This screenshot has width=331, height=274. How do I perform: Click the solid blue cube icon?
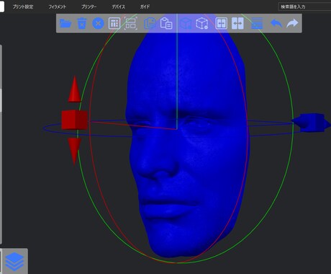click(x=186, y=24)
